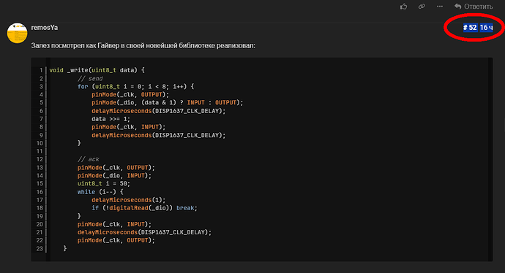
Task: Click the uint8_t i = 50; line
Action: (x=104, y=184)
